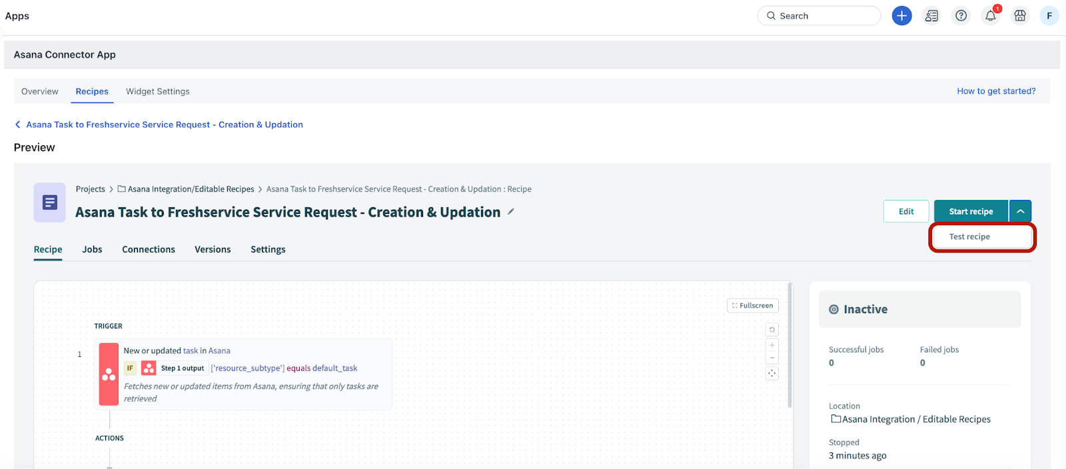1066x469 pixels.
Task: Click Asana Integration / Editable Recipes location text
Action: coord(916,419)
